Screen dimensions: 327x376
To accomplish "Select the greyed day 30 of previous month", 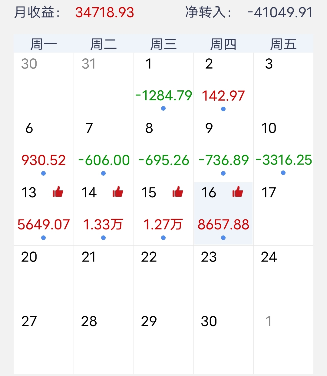I will point(44,85).
